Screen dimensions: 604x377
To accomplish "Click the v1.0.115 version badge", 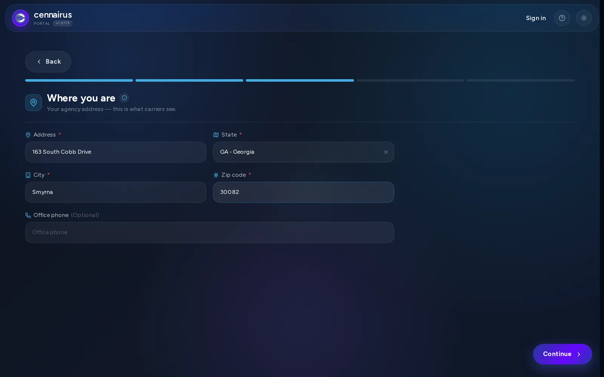I will click(x=63, y=23).
